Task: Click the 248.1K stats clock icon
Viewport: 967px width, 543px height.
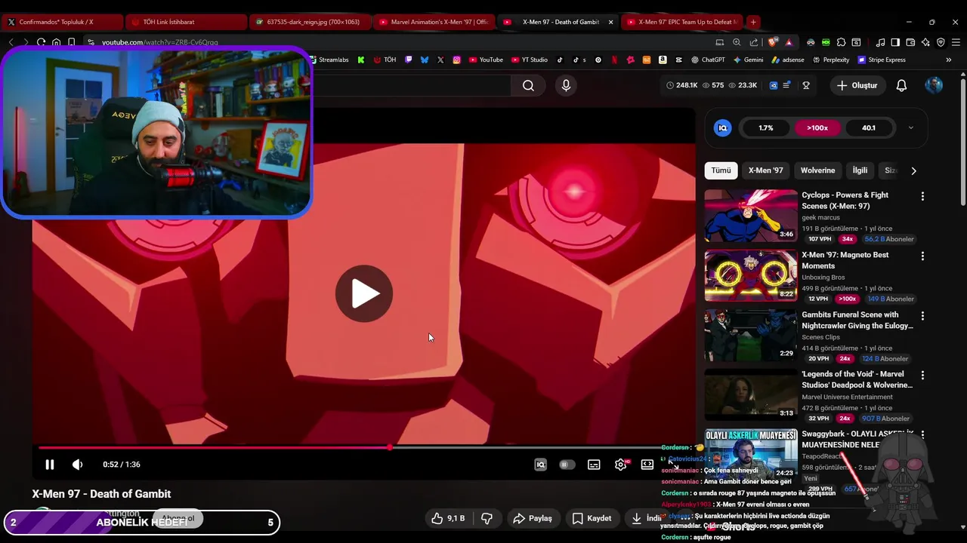Action: [670, 85]
